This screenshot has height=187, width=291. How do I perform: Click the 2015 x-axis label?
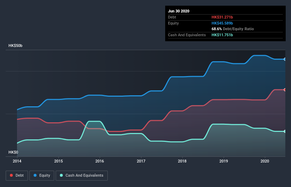point(58,161)
